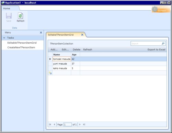Click Refresh in the grid toolbar
The height and width of the screenshot is (133, 172).
tap(88, 50)
